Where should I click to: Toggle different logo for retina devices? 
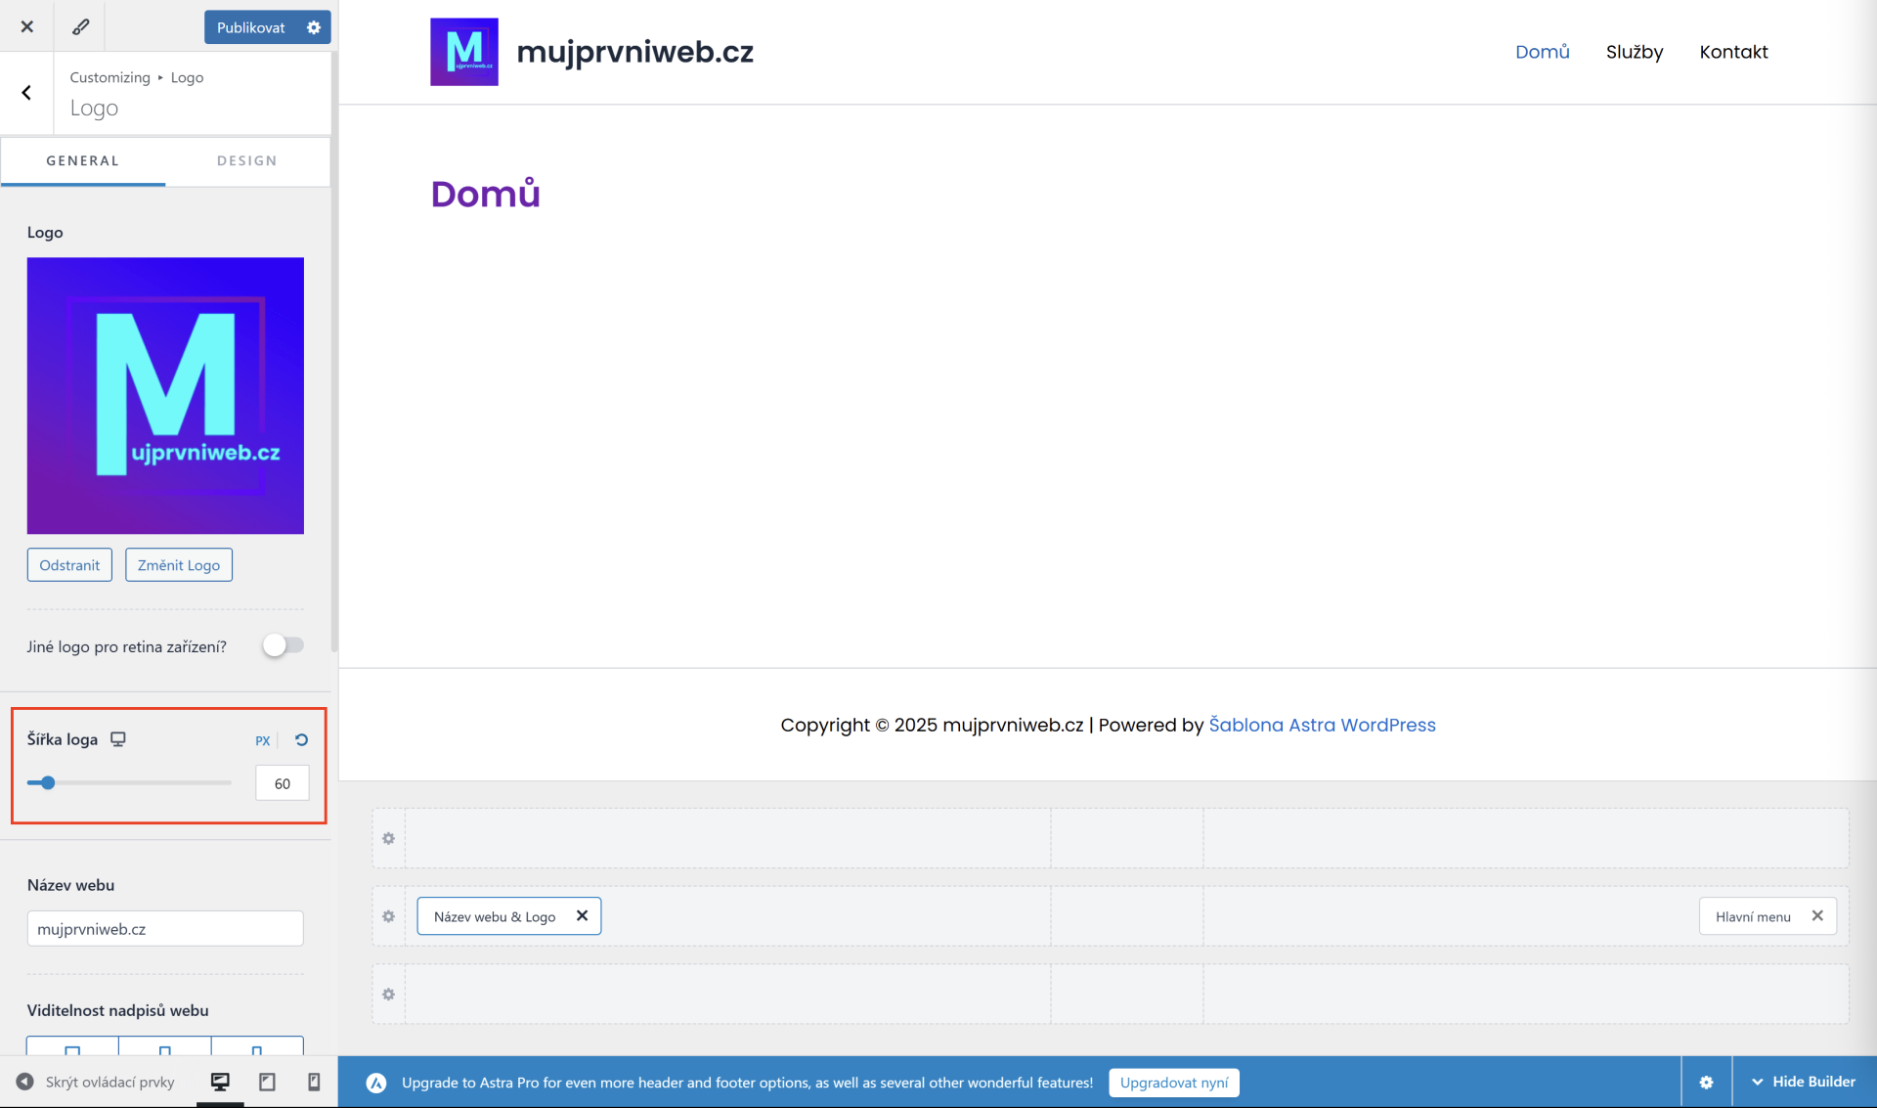coord(284,645)
